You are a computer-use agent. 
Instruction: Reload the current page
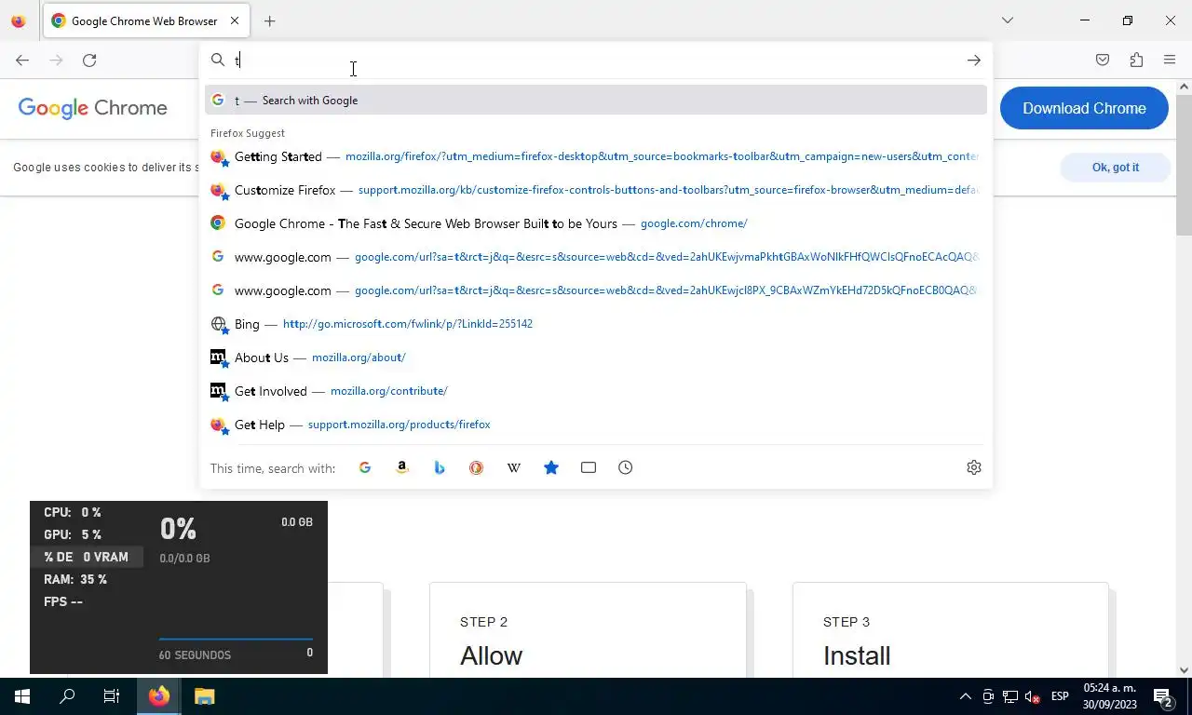[x=89, y=61]
